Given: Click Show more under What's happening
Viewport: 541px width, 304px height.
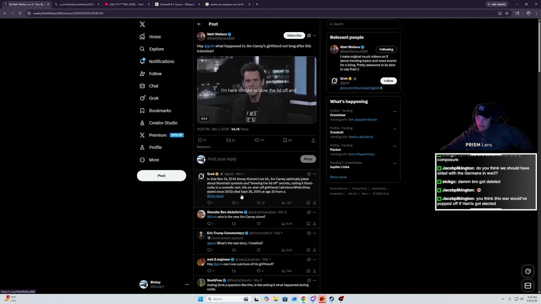Looking at the screenshot, I should 338,177.
